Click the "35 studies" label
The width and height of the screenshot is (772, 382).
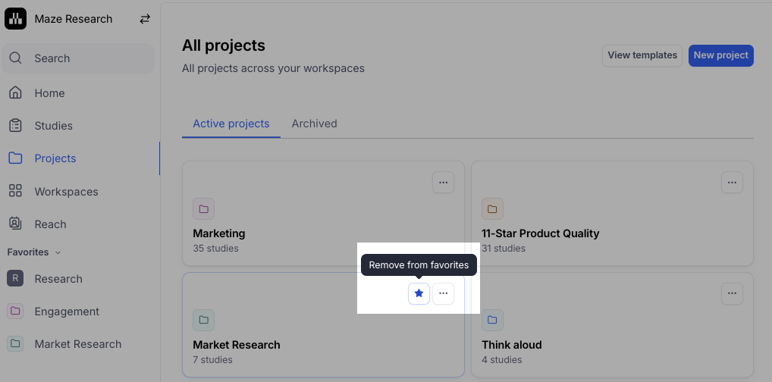click(x=215, y=248)
